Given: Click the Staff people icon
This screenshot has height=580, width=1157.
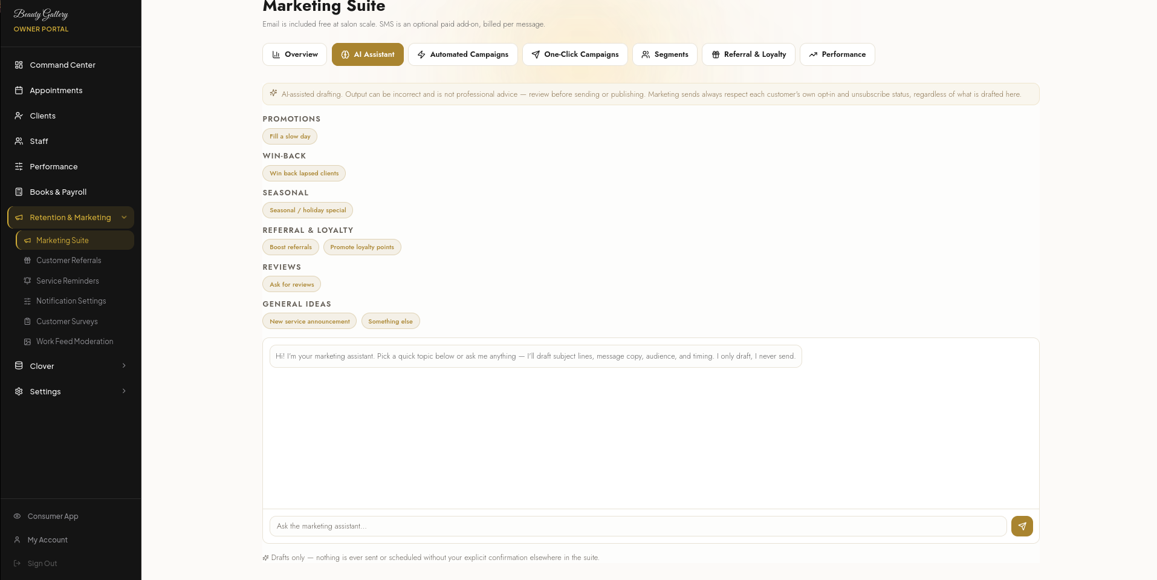Looking at the screenshot, I should point(19,141).
